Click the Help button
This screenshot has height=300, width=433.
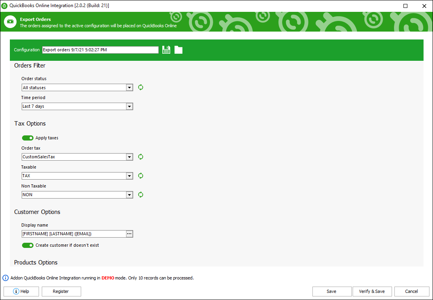tap(21, 291)
